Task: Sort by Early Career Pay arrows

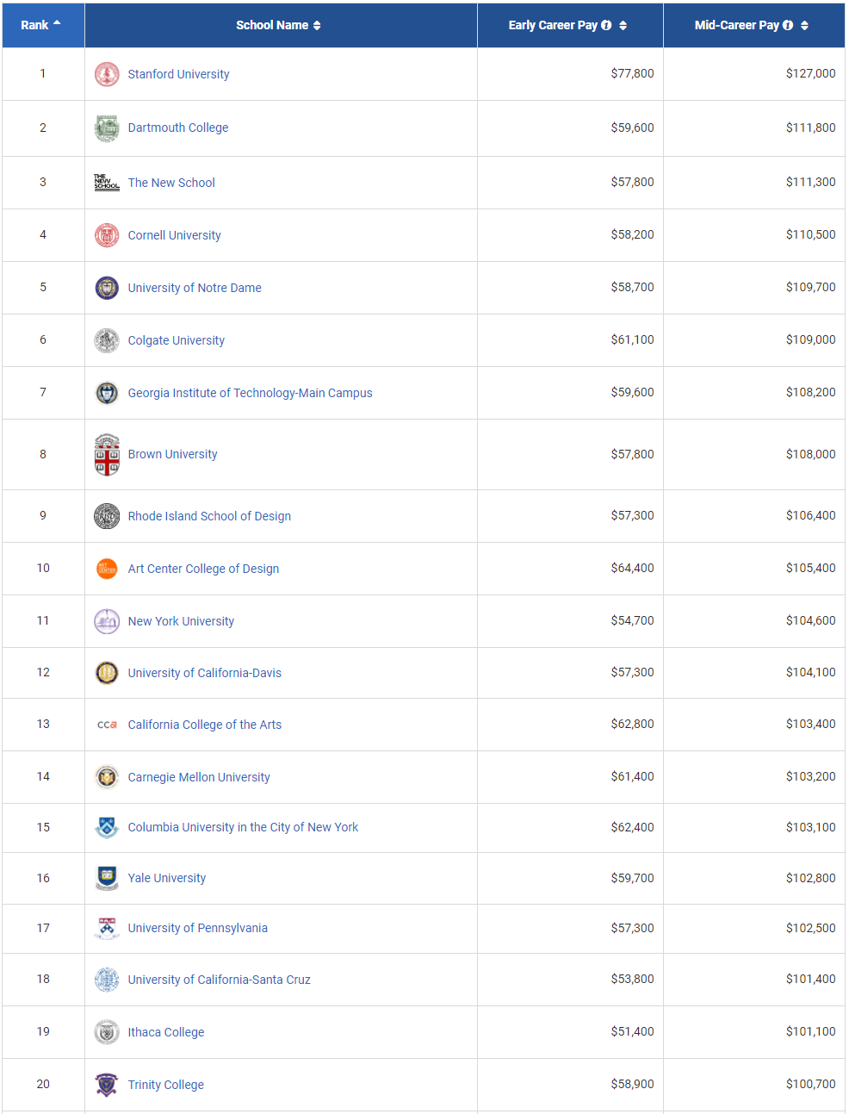Action: [623, 25]
